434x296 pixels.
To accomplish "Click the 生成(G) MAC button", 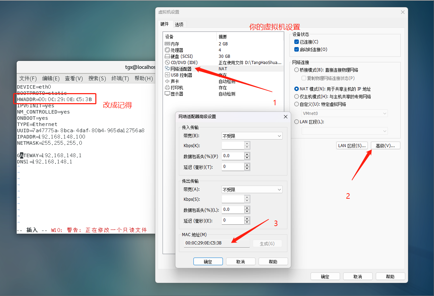I will tap(267, 244).
